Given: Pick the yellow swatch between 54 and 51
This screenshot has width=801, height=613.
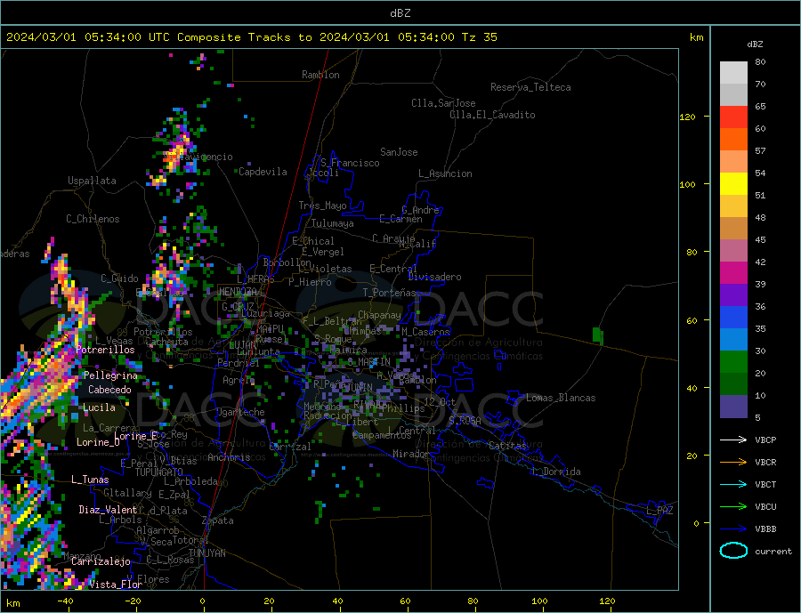Looking at the screenshot, I should pos(733,184).
